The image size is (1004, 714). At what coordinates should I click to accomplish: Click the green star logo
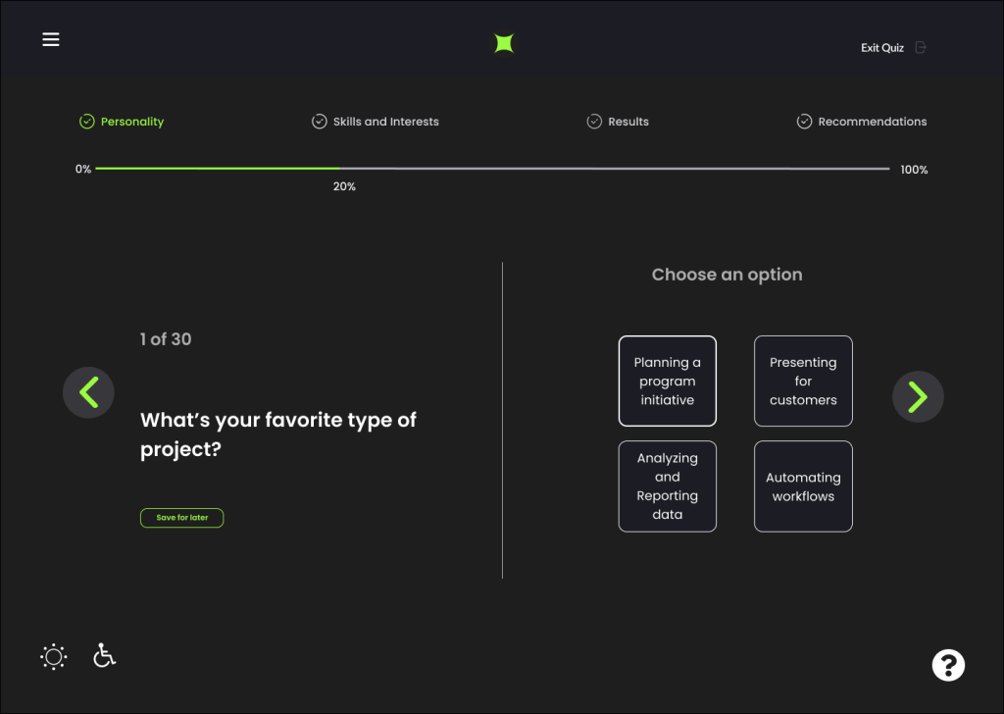point(503,43)
